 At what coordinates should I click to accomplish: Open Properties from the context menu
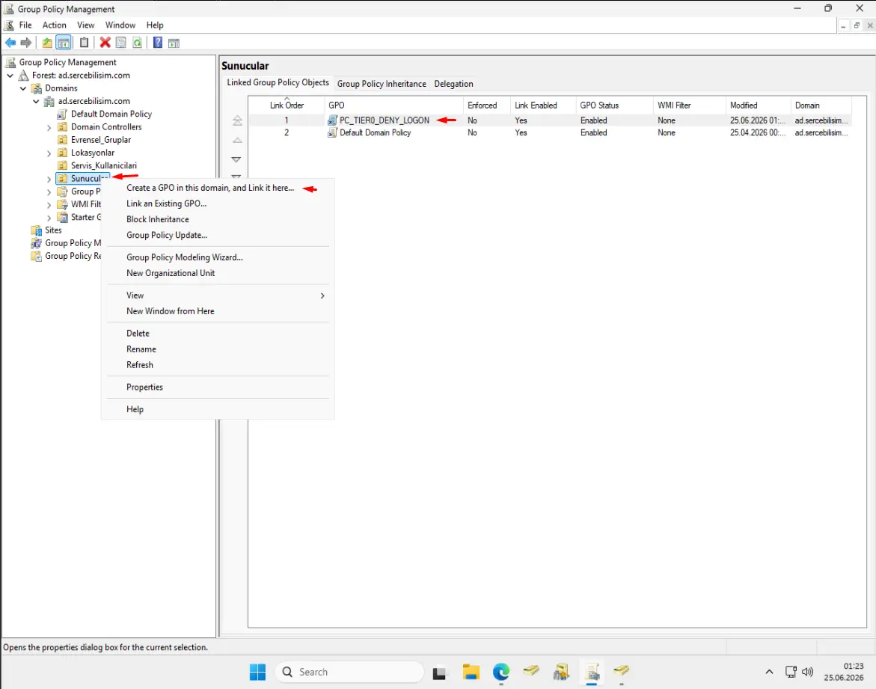144,387
